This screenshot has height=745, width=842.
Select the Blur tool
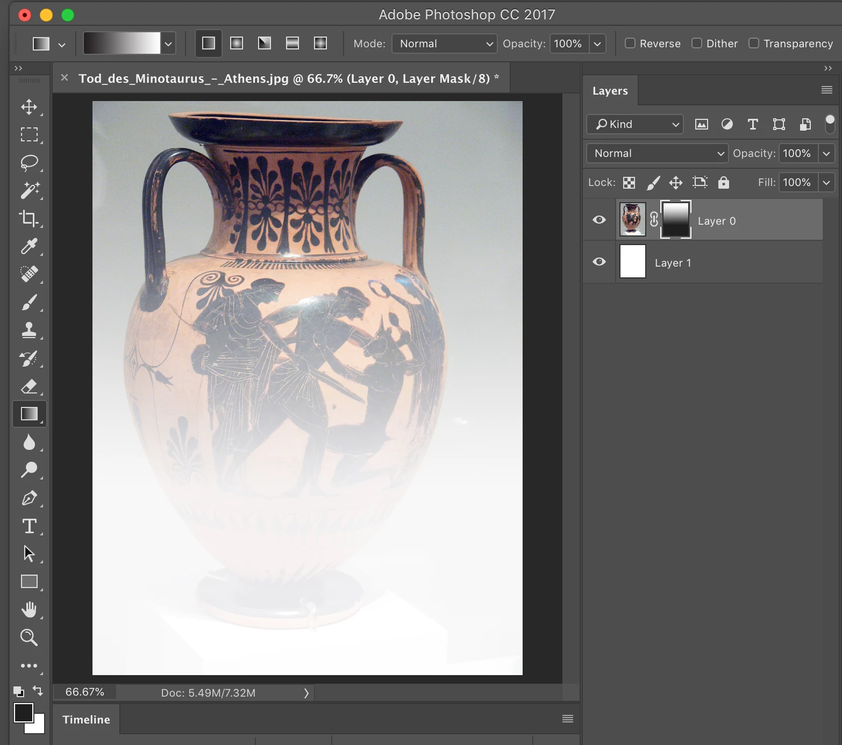29,442
